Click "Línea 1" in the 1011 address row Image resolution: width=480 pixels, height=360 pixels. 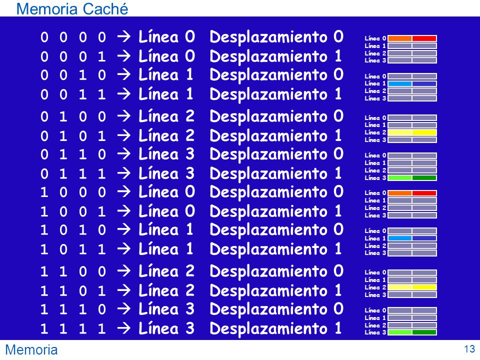click(x=166, y=249)
